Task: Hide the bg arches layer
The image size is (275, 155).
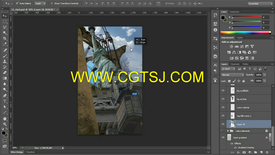Action: pos(223,99)
